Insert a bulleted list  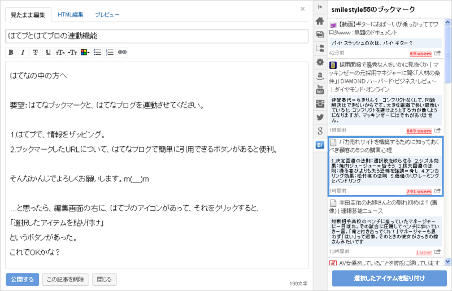click(x=97, y=52)
